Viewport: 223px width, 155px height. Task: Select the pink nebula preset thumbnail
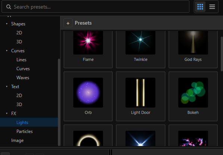tap(193, 138)
